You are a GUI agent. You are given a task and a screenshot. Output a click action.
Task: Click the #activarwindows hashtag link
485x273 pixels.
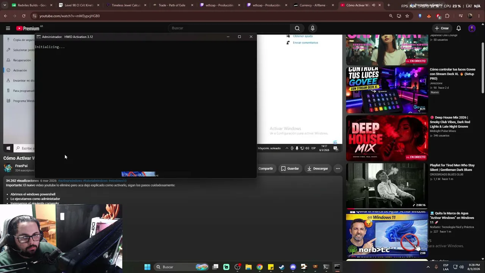(x=70, y=180)
